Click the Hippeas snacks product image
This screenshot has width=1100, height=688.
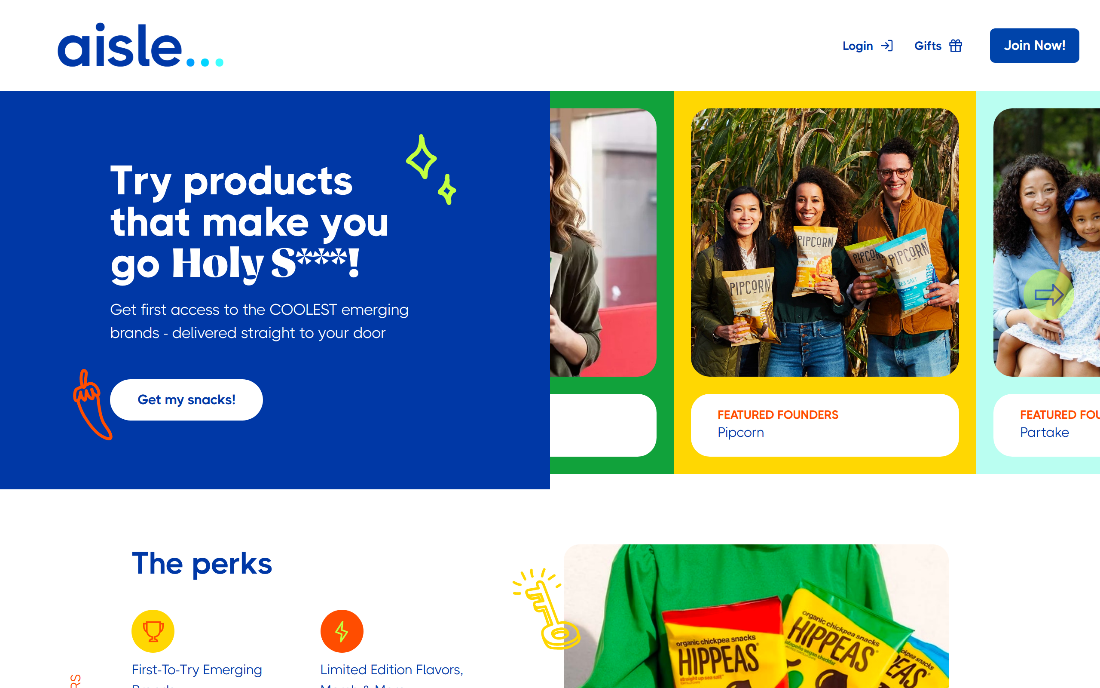tap(756, 616)
